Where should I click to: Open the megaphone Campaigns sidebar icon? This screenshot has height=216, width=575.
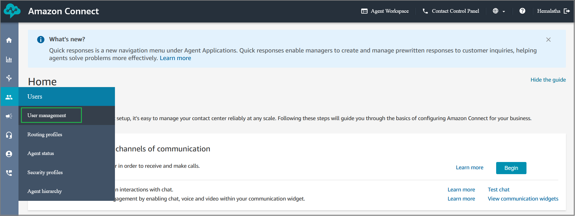9,116
